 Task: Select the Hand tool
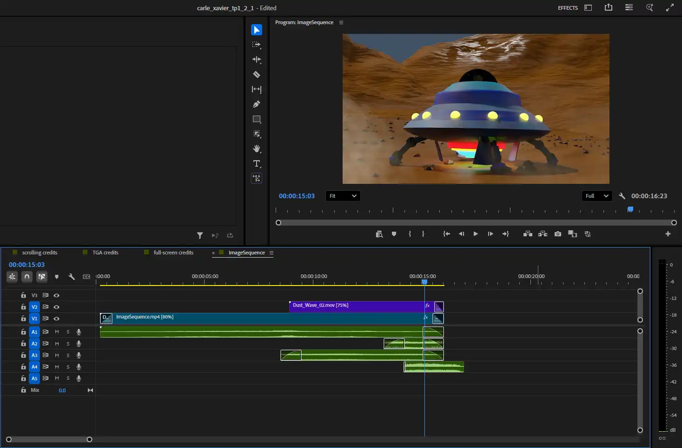pyautogui.click(x=256, y=149)
